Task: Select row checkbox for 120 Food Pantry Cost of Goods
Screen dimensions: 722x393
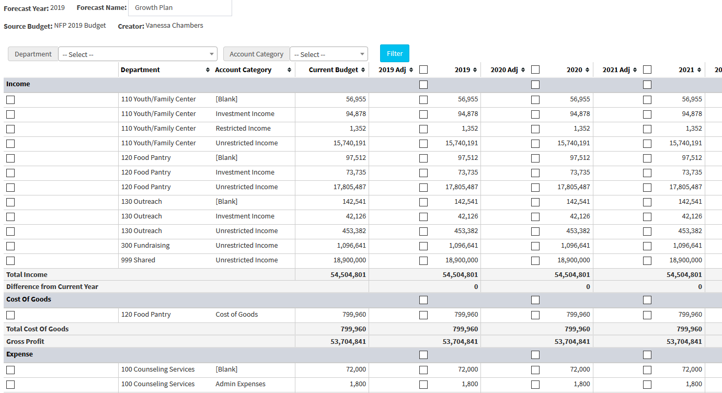Action: 10,315
